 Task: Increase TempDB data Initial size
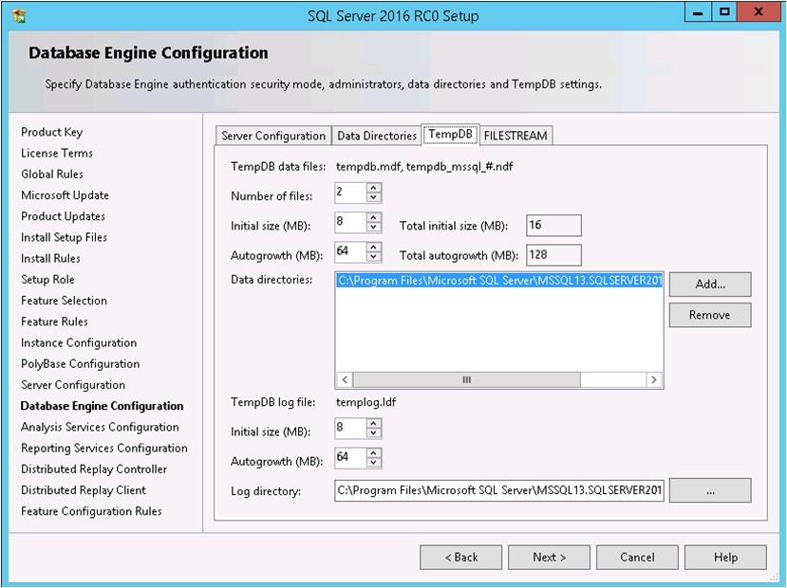click(x=373, y=217)
